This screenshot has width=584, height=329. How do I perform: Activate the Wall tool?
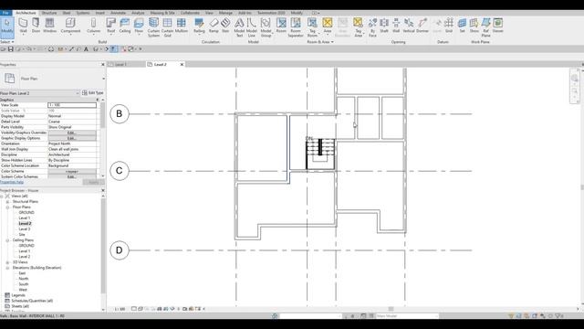(x=23, y=27)
